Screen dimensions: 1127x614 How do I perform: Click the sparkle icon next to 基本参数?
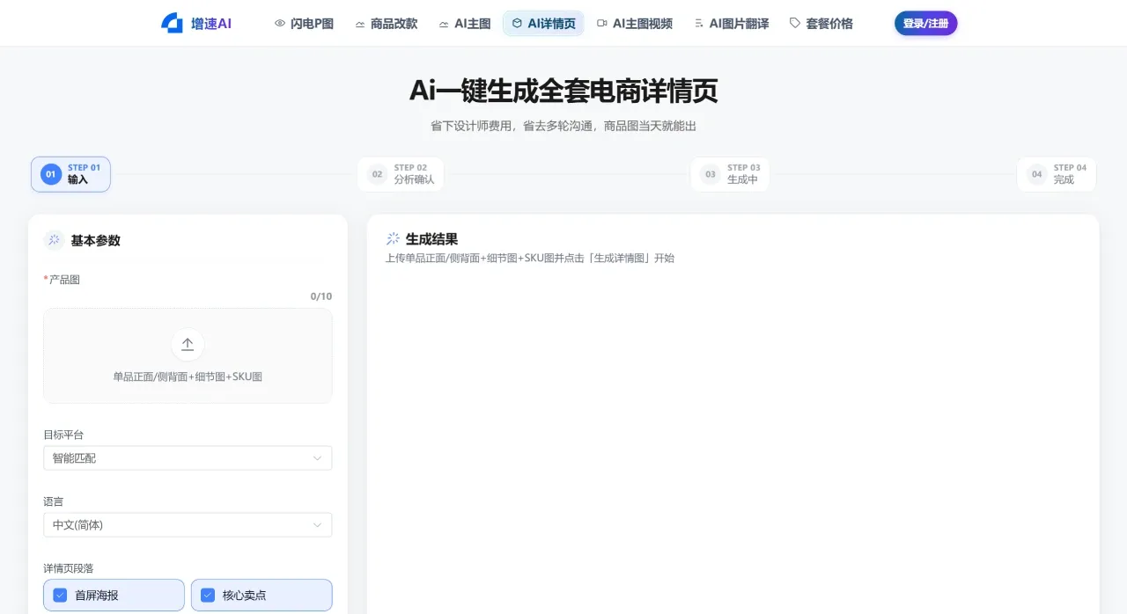pyautogui.click(x=55, y=240)
